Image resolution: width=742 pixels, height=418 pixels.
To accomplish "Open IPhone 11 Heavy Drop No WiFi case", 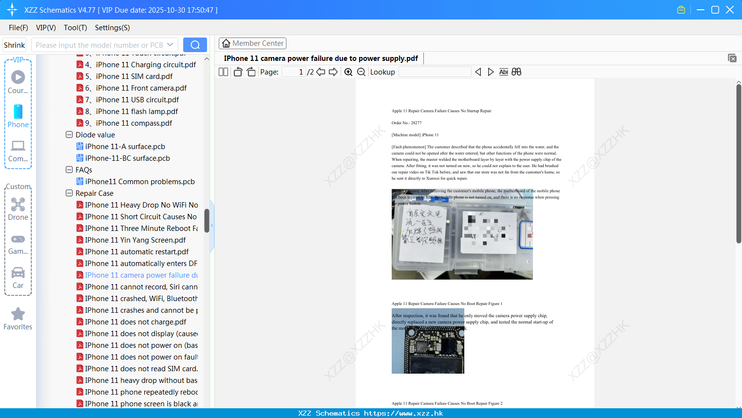I will (x=137, y=205).
